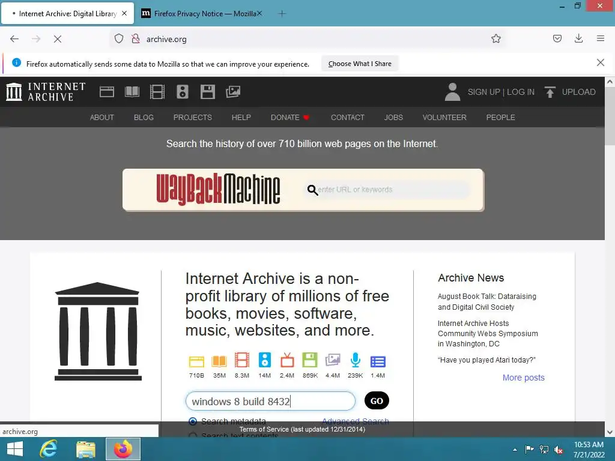The width and height of the screenshot is (615, 461).
Task: Open the Images icon in the navbar
Action: click(x=233, y=92)
